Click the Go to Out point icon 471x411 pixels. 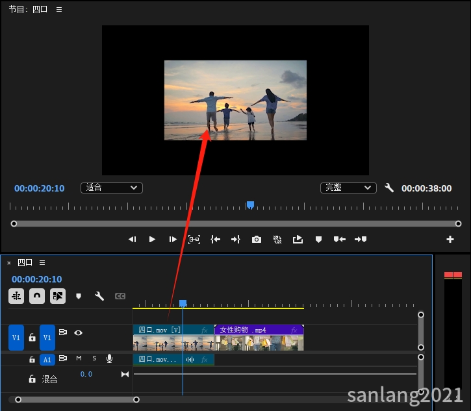tap(236, 240)
